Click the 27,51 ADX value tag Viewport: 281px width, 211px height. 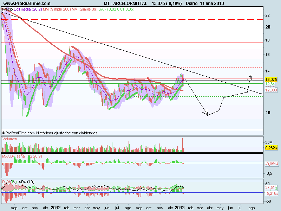click(270, 188)
